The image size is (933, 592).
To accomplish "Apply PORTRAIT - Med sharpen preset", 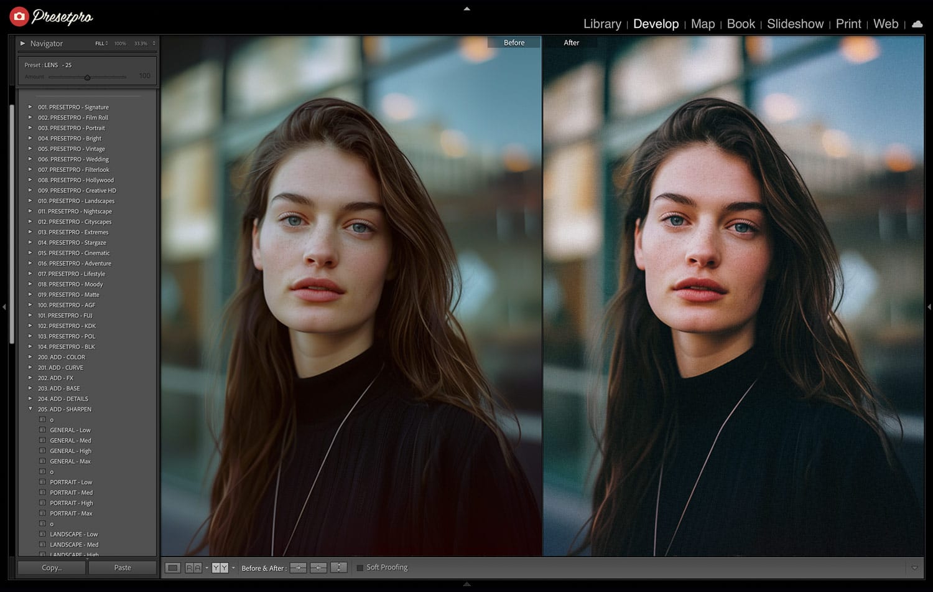I will pos(71,492).
